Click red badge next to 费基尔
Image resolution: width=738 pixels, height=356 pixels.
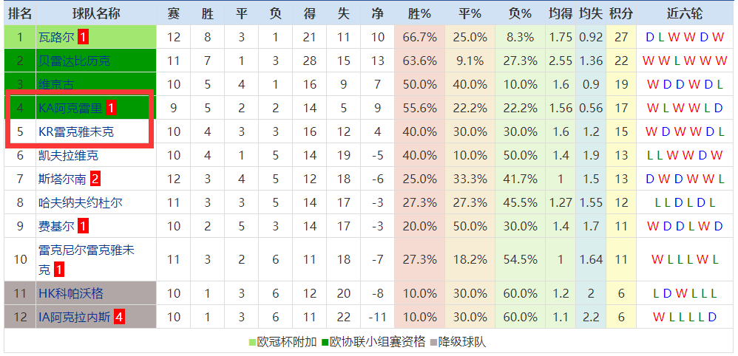tap(83, 226)
